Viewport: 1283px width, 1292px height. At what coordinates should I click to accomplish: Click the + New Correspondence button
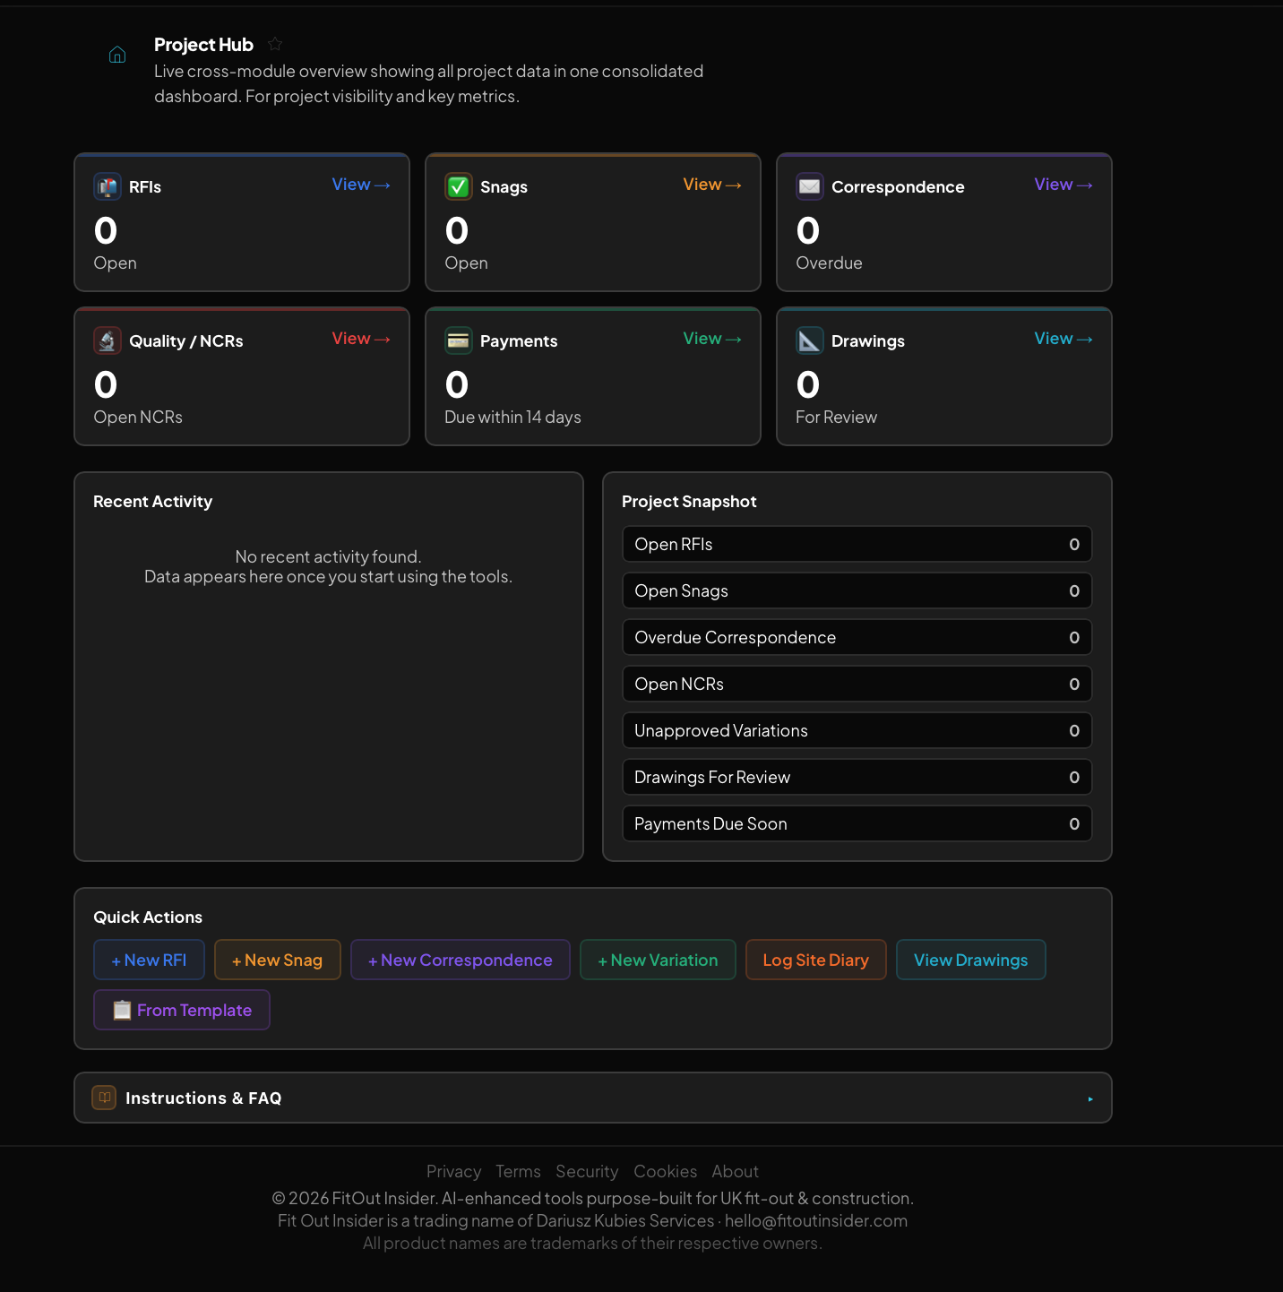click(461, 960)
